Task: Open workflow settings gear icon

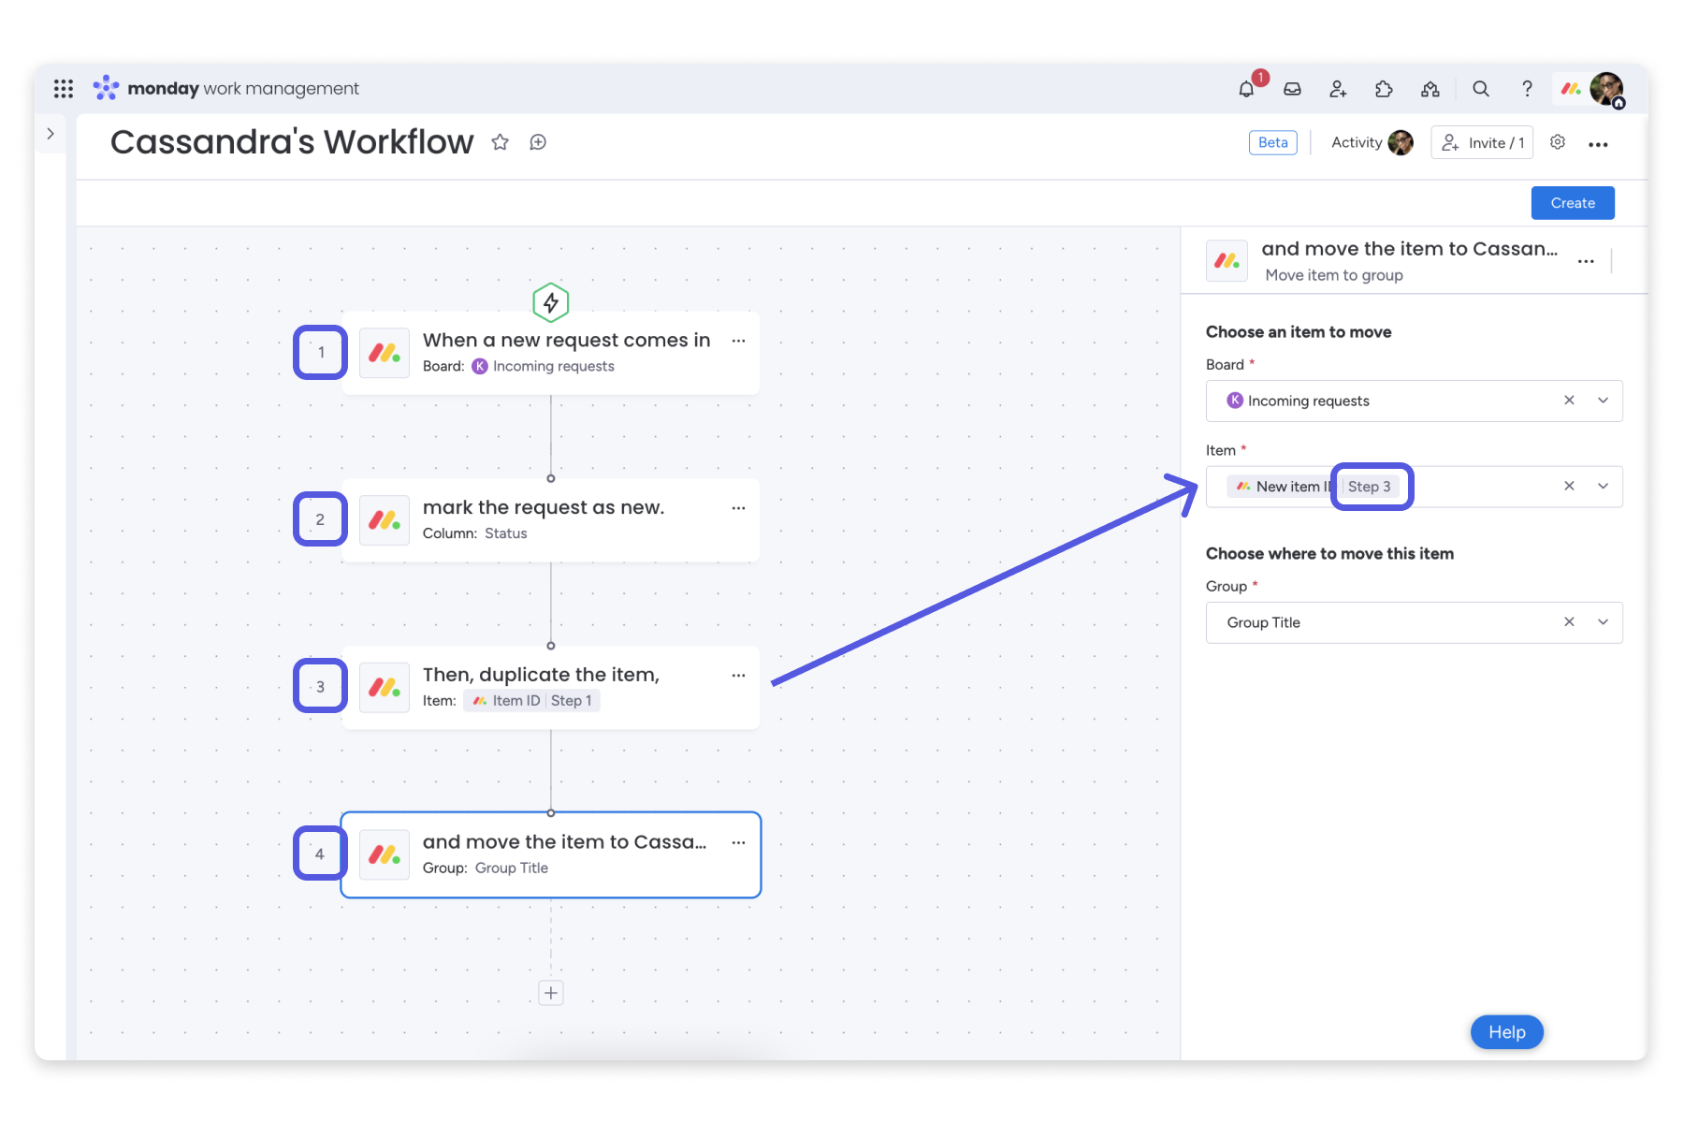Action: pos(1557,142)
